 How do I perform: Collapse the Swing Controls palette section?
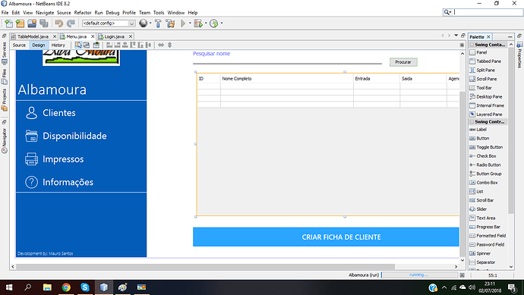click(x=472, y=122)
